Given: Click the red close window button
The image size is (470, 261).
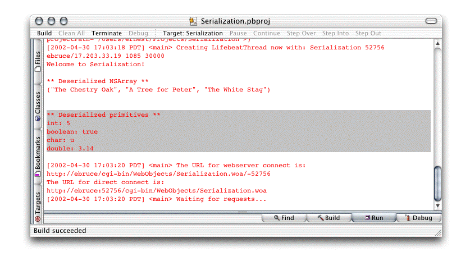Looking at the screenshot, I should click(x=39, y=21).
